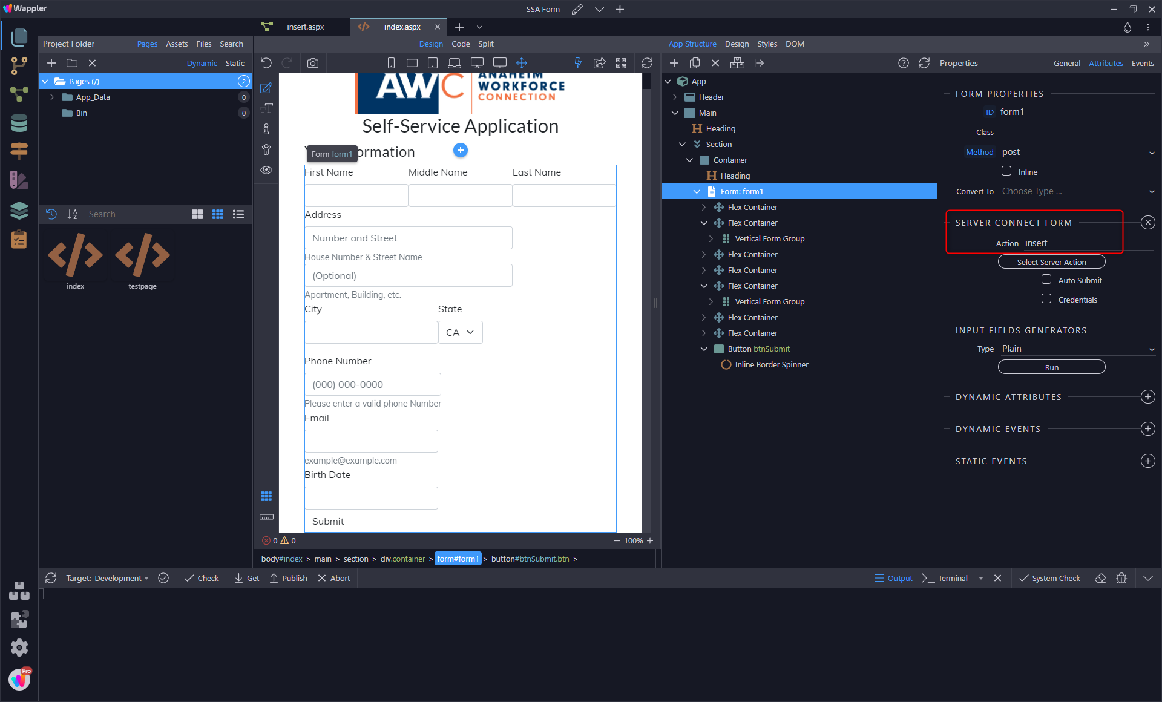Open the Convert To type dropdown
1162x702 pixels.
(x=1077, y=191)
